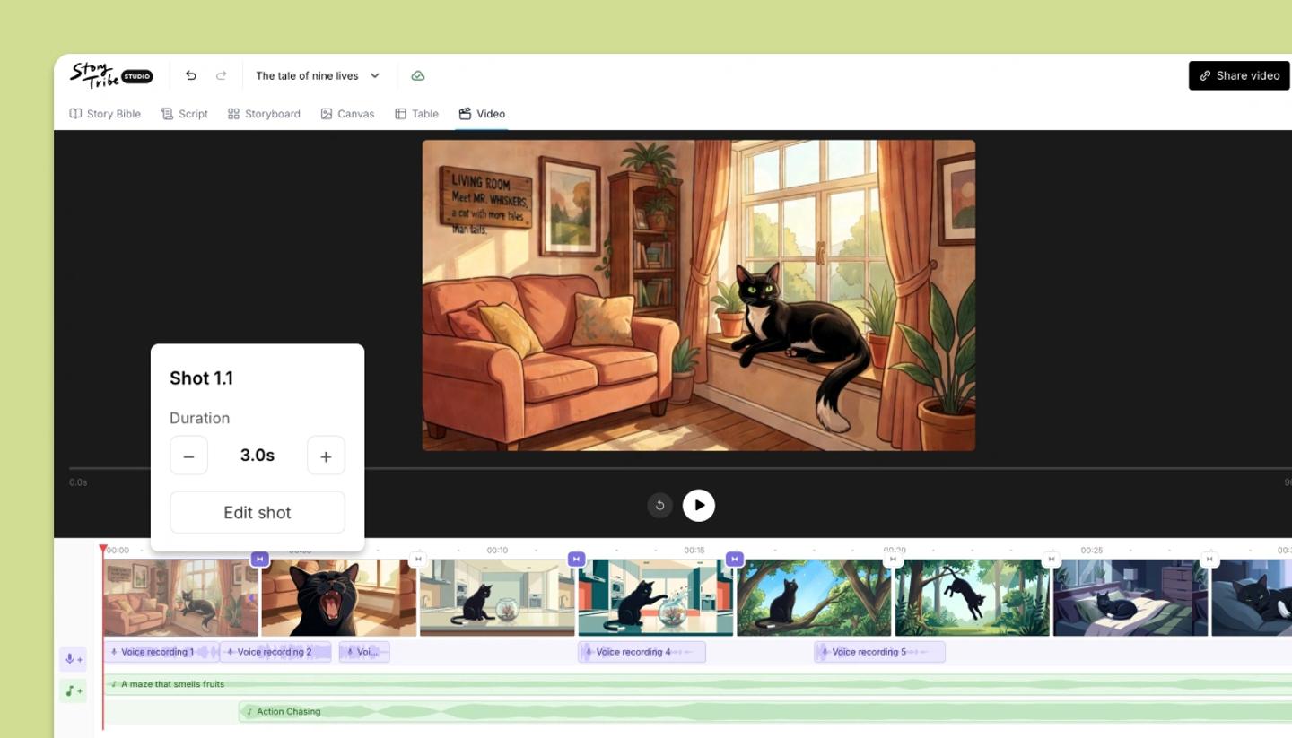Select the Voice recording 5 clip

(879, 652)
